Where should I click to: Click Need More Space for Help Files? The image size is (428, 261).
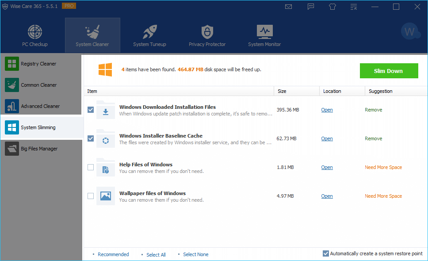click(x=383, y=167)
